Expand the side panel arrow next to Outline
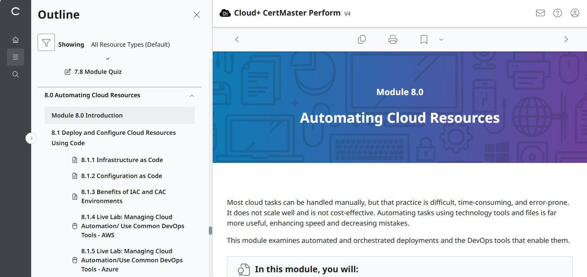 pos(31,138)
